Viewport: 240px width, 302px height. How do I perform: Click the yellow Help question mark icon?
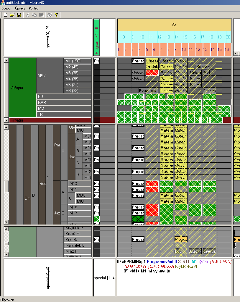(x=56, y=15)
